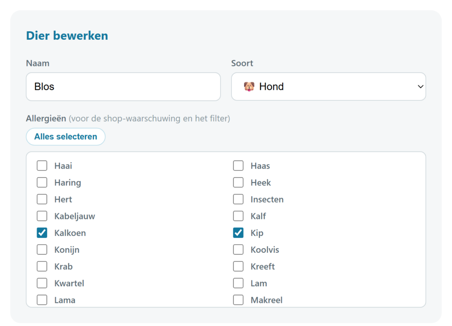The width and height of the screenshot is (452, 326).
Task: Check the Makreel checkbox
Action: tap(238, 300)
